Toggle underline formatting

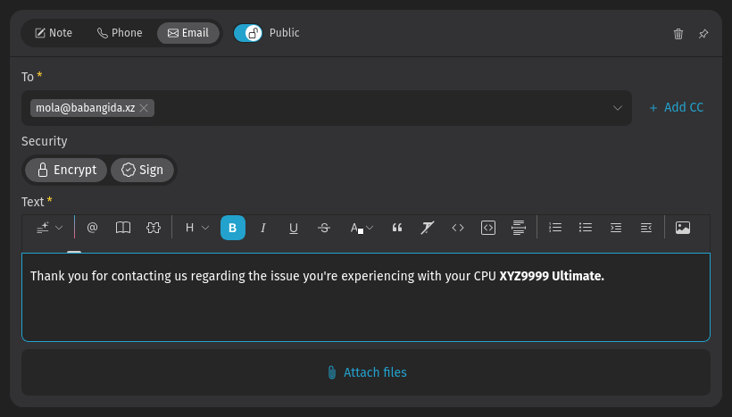tap(294, 228)
